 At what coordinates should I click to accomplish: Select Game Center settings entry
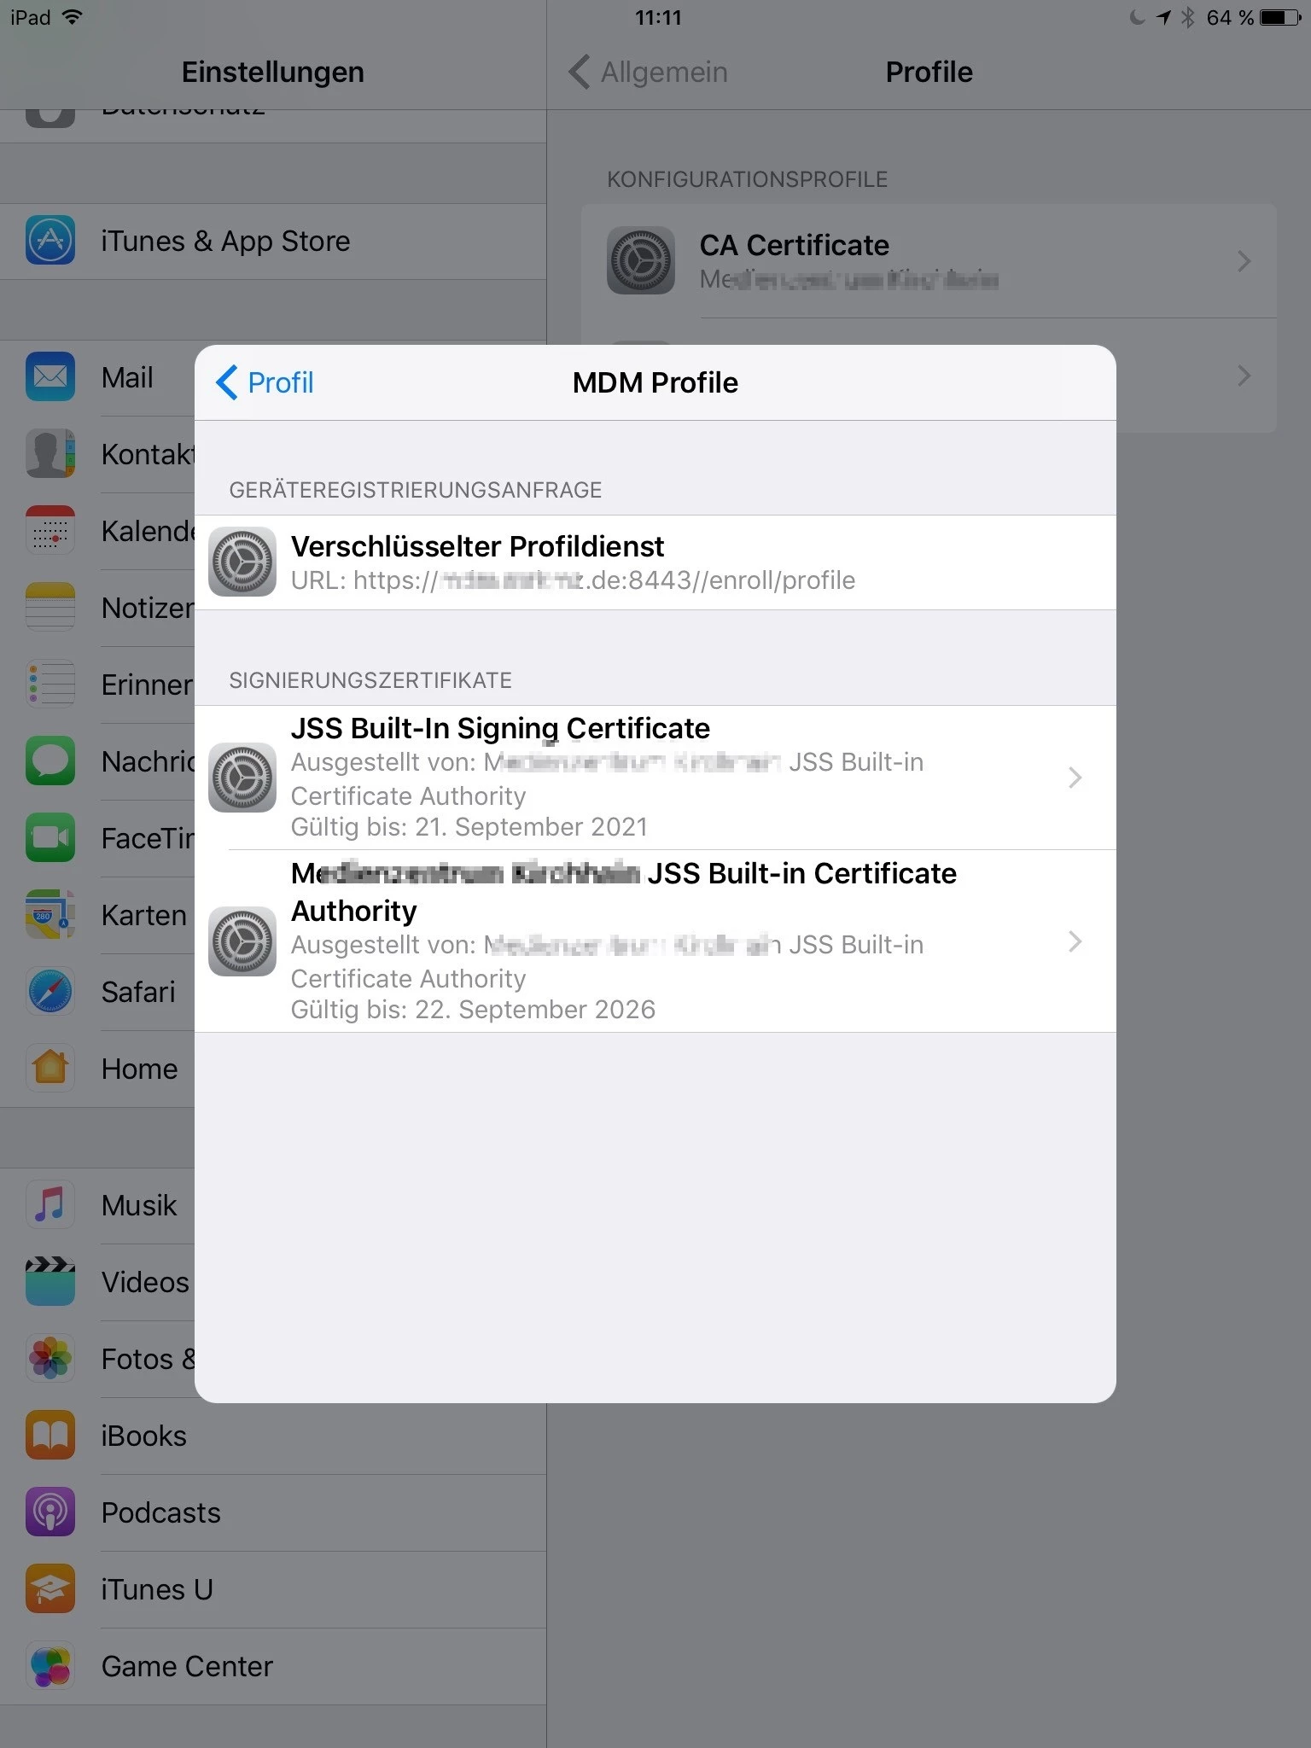[273, 1666]
